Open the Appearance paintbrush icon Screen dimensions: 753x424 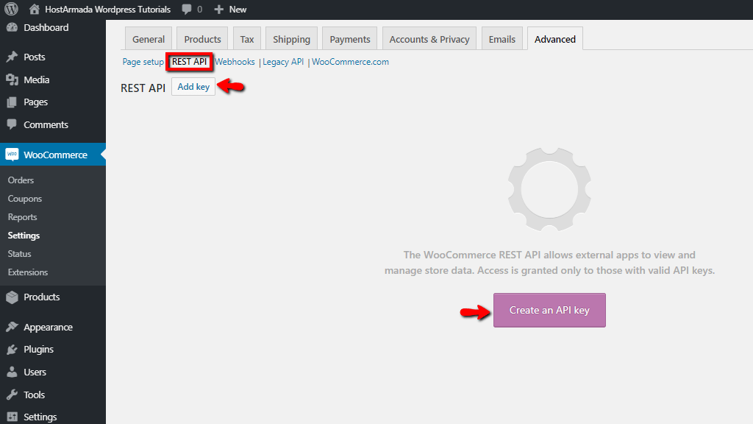pyautogui.click(x=12, y=328)
